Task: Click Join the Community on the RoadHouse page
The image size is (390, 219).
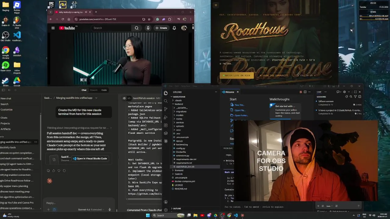Action: coord(274,75)
